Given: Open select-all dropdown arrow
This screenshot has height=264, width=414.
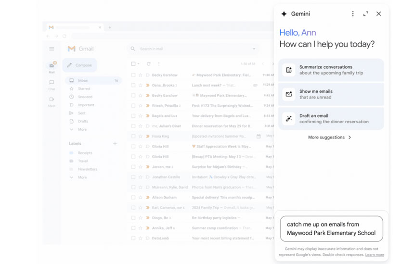Looking at the screenshot, I should (x=138, y=64).
